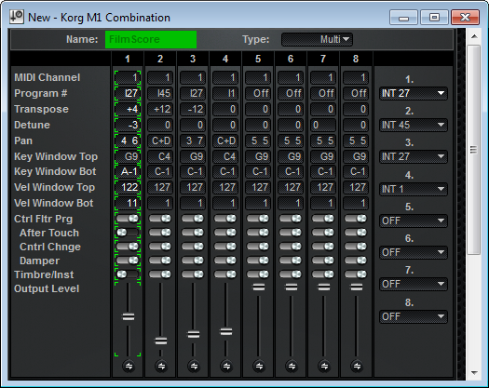Click the swap-arrows icon under timbre 8 fader
Viewport: 489px width, 388px height.
(357, 366)
